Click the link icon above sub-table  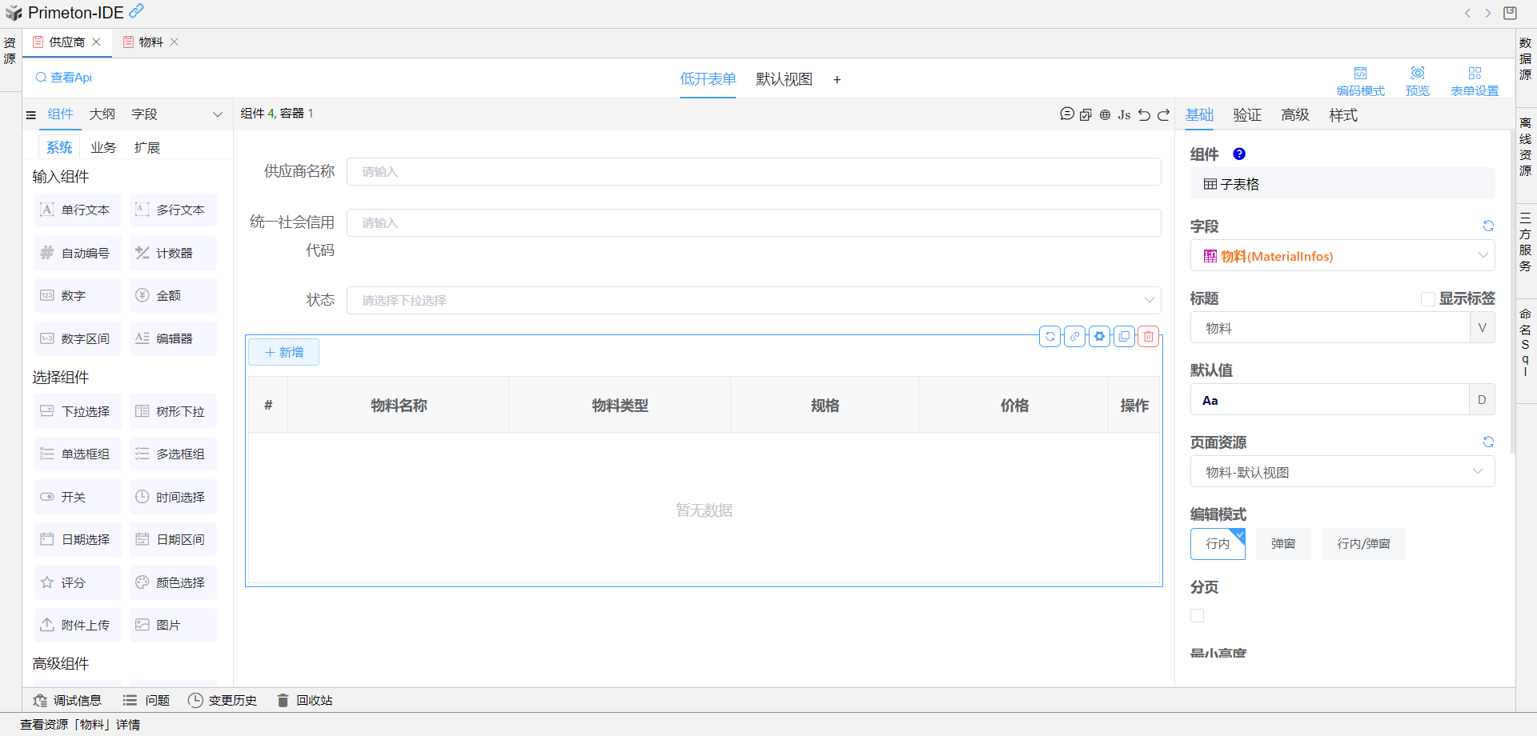click(1075, 337)
